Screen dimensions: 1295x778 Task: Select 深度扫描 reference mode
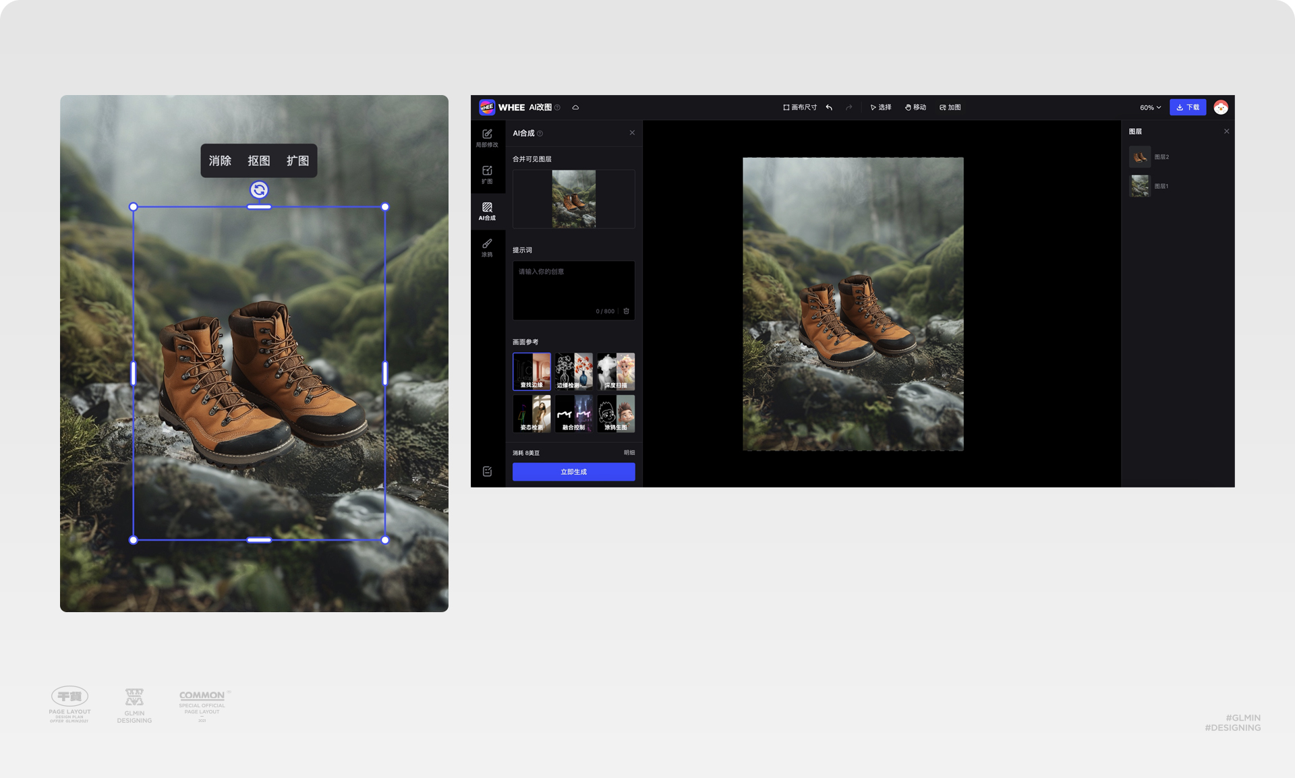tap(616, 371)
